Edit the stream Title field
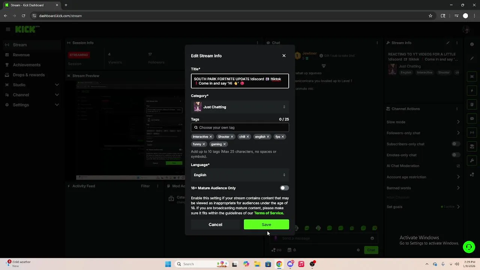Viewport: 480px width, 270px height. coord(240,81)
